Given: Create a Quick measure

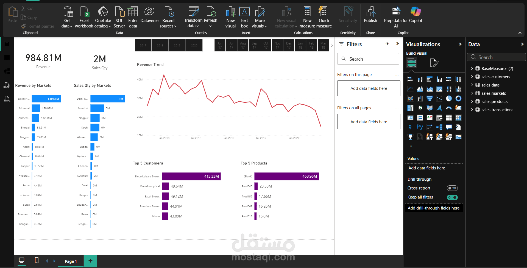Looking at the screenshot, I should click(324, 17).
